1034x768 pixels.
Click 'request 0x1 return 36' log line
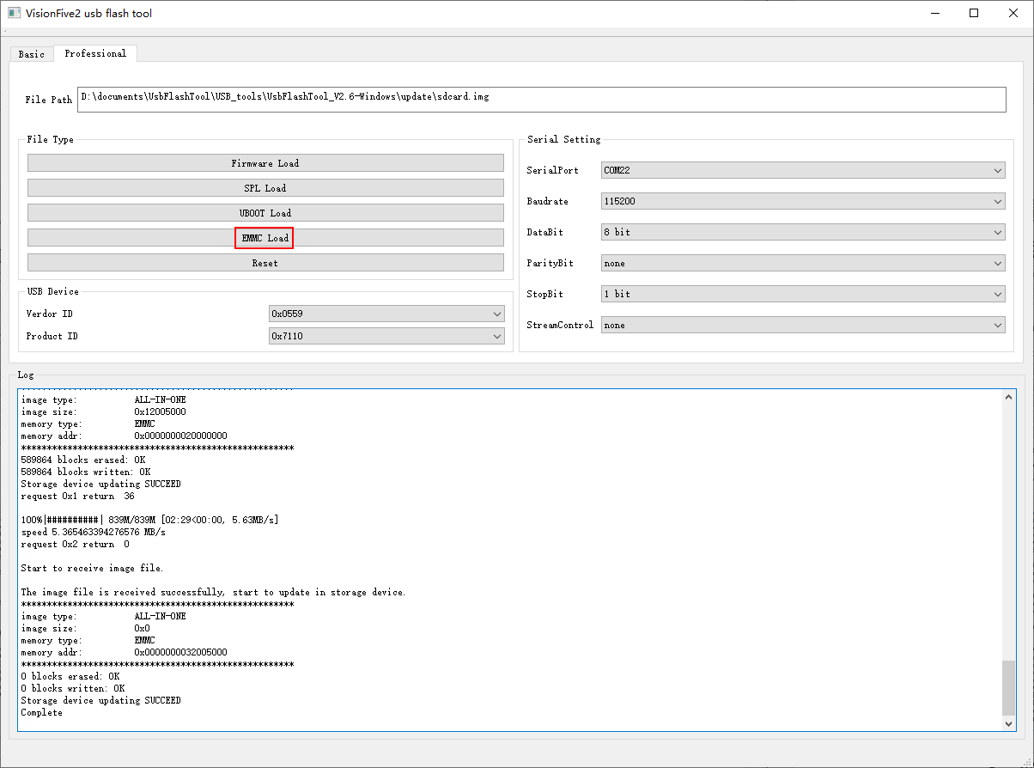click(77, 496)
